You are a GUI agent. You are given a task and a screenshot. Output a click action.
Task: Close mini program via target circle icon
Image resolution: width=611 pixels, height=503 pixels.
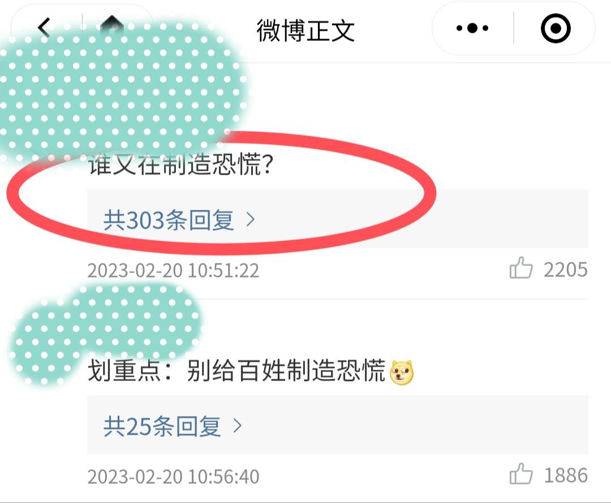click(556, 28)
